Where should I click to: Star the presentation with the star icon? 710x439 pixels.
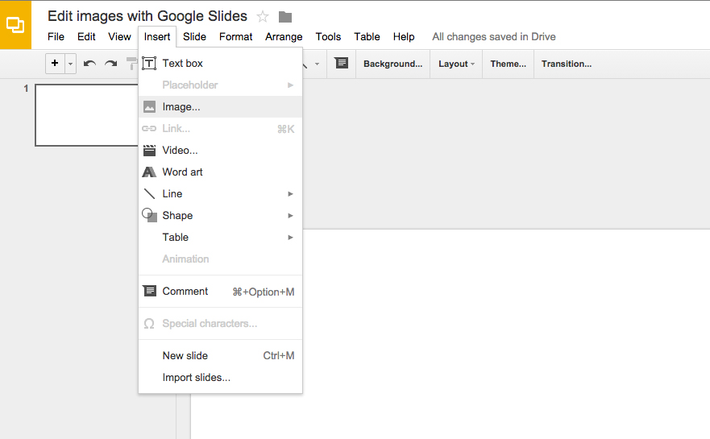(263, 17)
